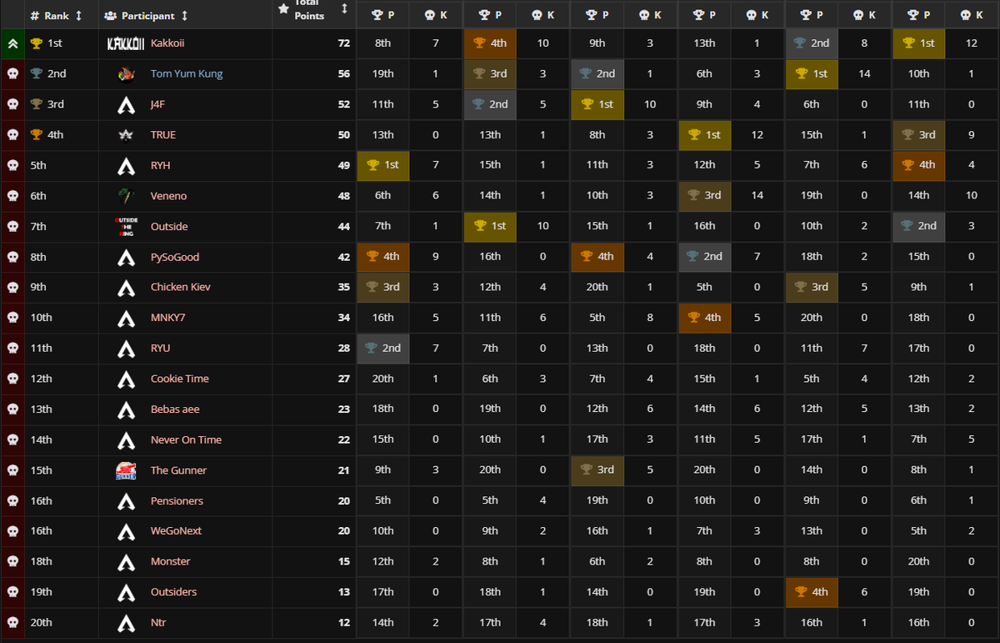Click the TRUE team logo
This screenshot has height=643, width=1000.
click(x=126, y=135)
